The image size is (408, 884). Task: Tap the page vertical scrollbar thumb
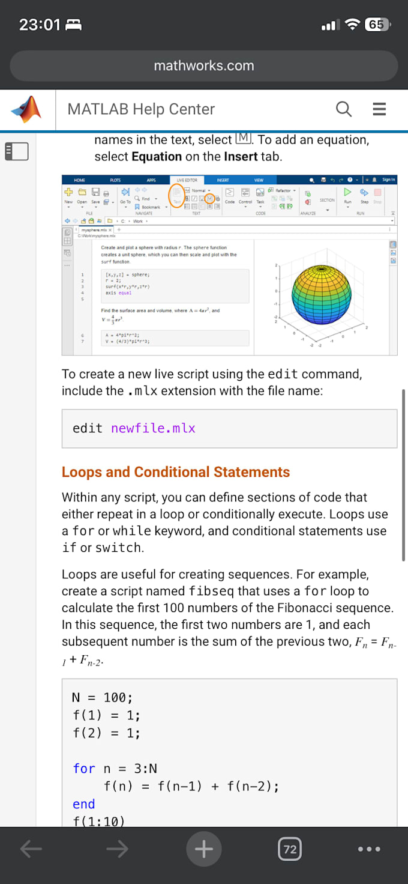click(x=404, y=474)
